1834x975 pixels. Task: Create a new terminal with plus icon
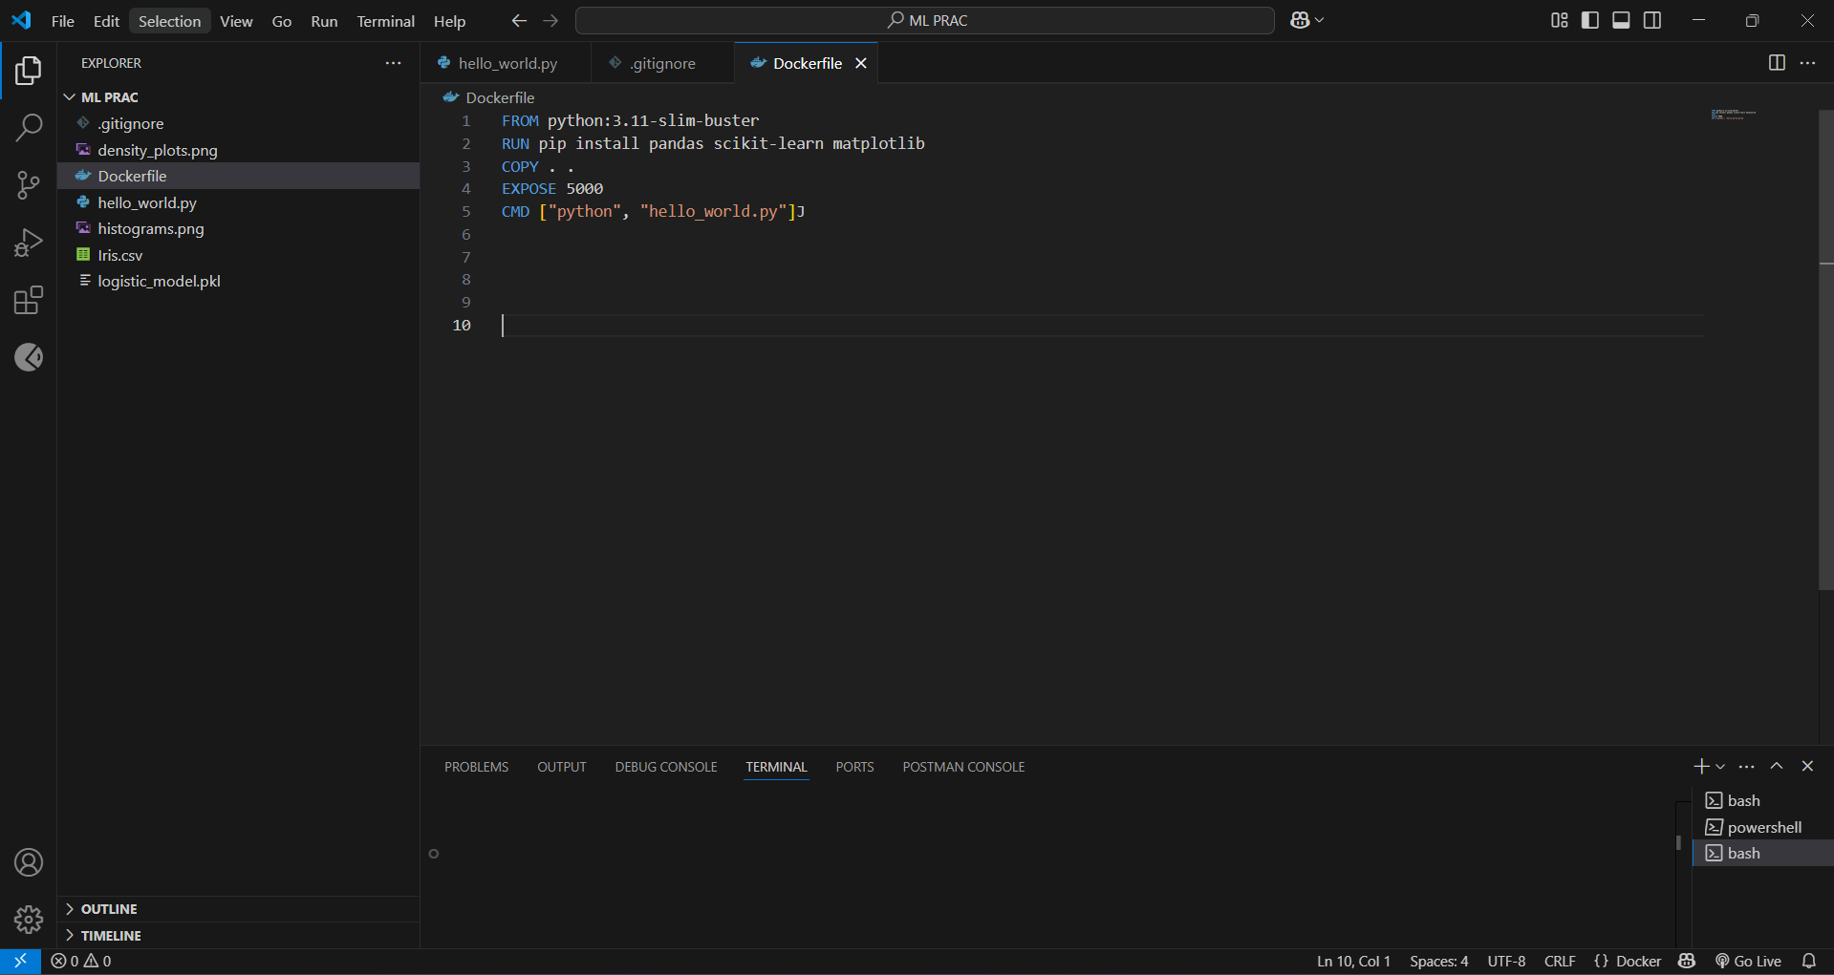point(1701,766)
